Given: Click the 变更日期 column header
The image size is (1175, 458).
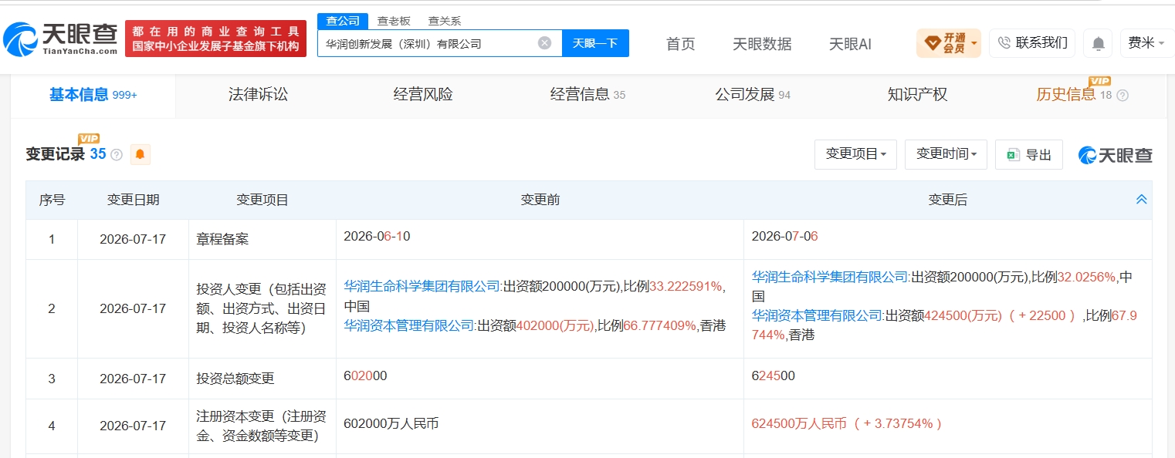Looking at the screenshot, I should point(133,200).
